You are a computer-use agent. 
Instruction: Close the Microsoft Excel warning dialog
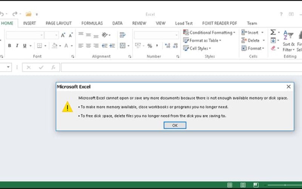(288, 87)
